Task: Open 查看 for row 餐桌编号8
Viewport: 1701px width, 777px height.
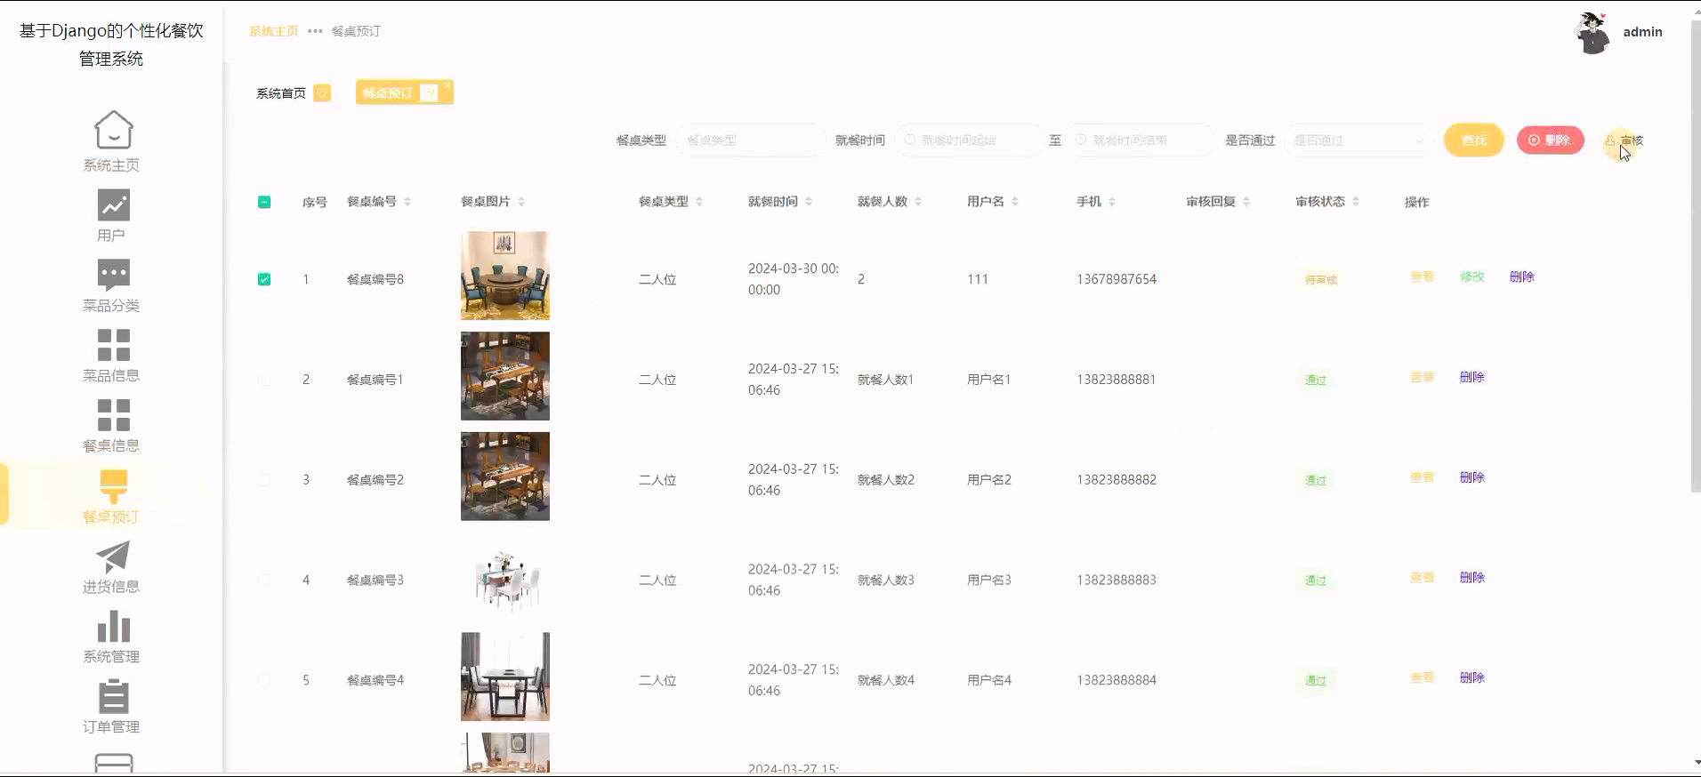Action: 1423,276
